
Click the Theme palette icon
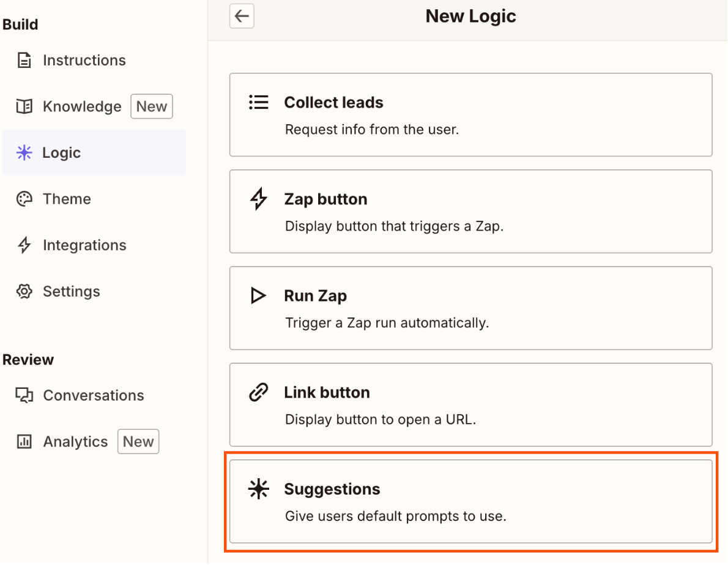click(24, 199)
